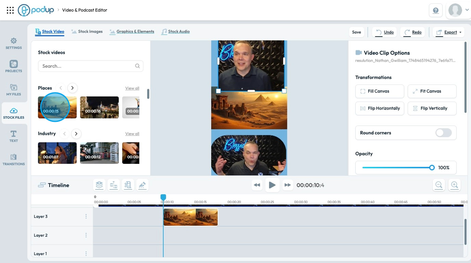This screenshot has height=263, width=471.
Task: Open Transitions in the sidebar
Action: point(13,160)
